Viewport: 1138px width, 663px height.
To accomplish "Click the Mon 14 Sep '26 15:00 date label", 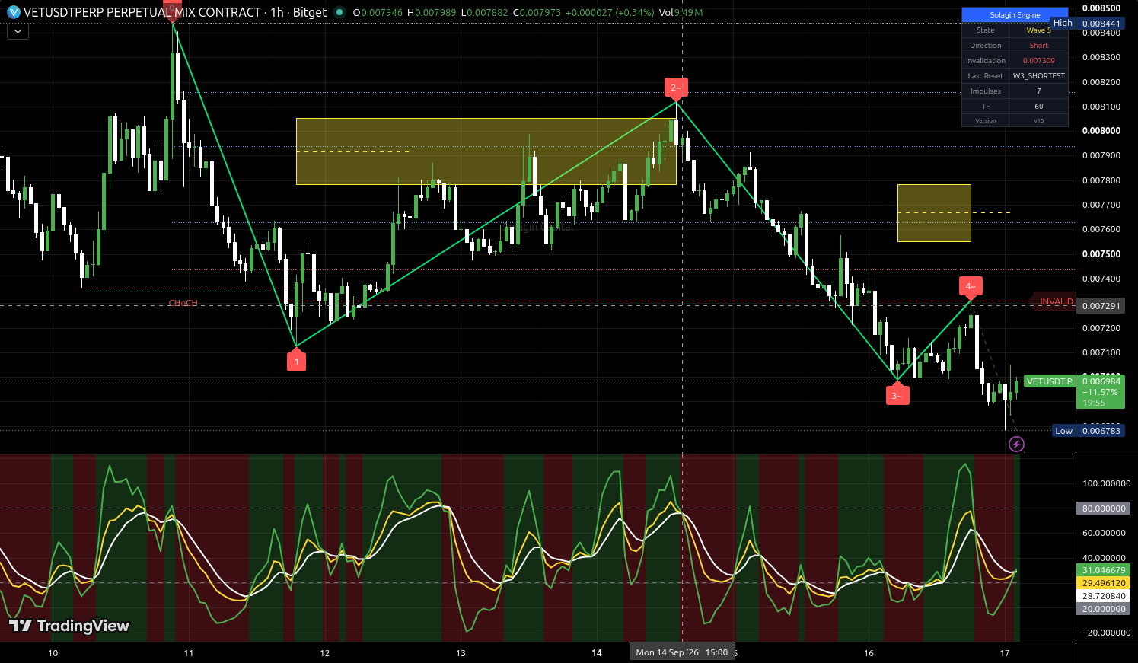I will [x=682, y=652].
